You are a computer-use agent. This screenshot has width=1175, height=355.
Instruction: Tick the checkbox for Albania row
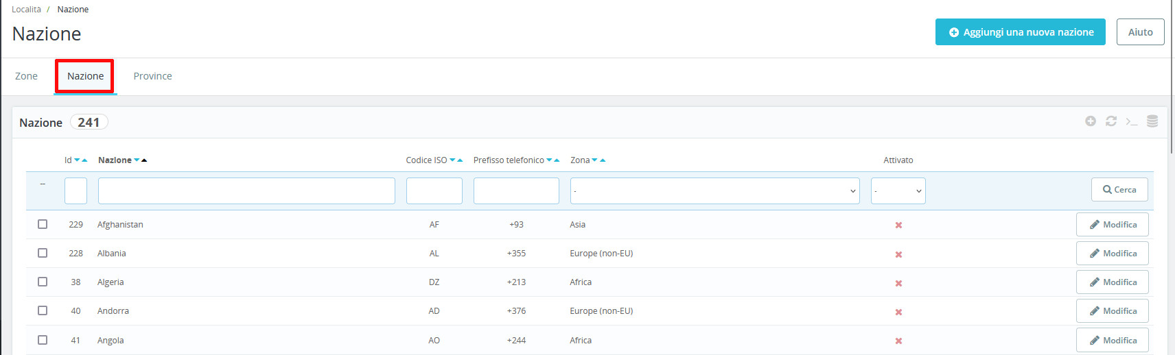43,253
